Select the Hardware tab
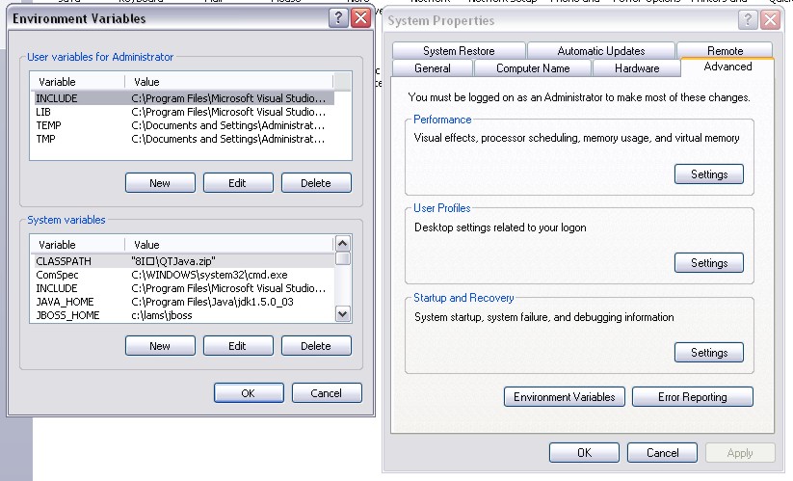This screenshot has width=793, height=481. [637, 68]
